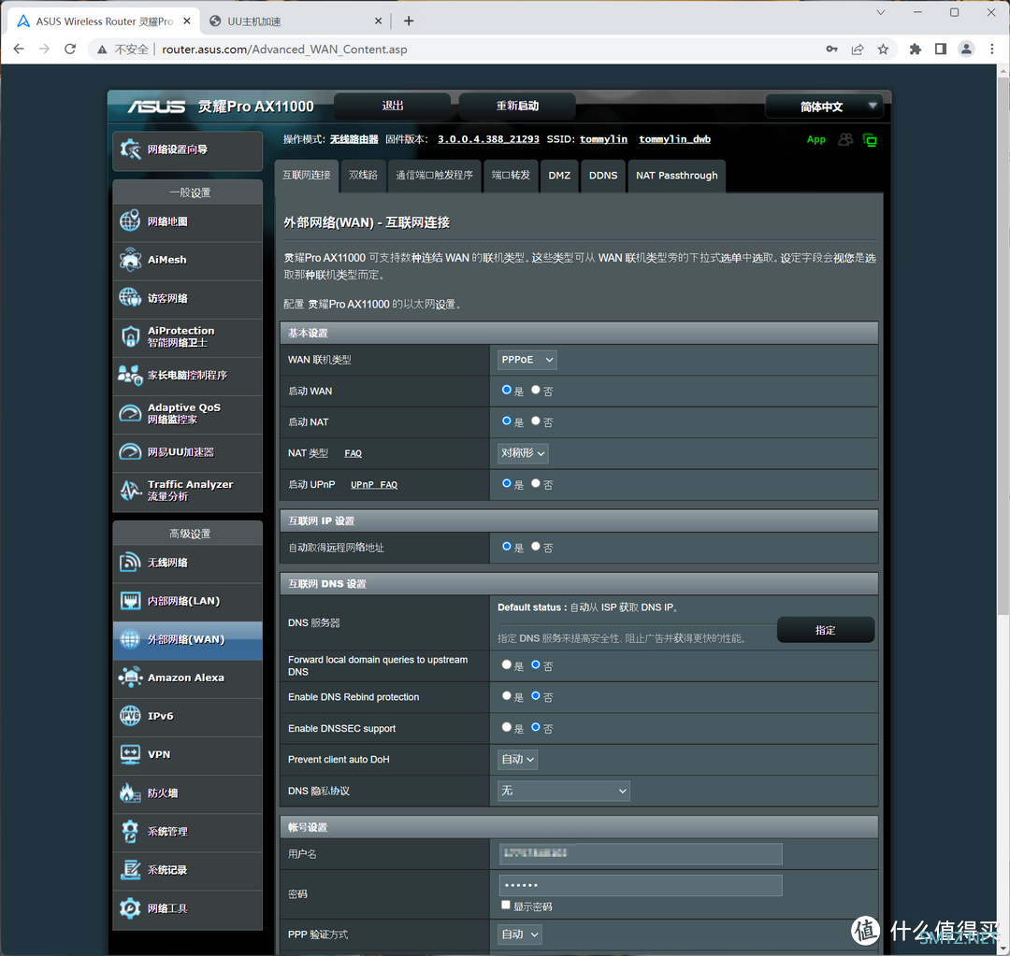Open 访客网络 guest network icon
Image resolution: width=1010 pixels, height=956 pixels.
[130, 298]
